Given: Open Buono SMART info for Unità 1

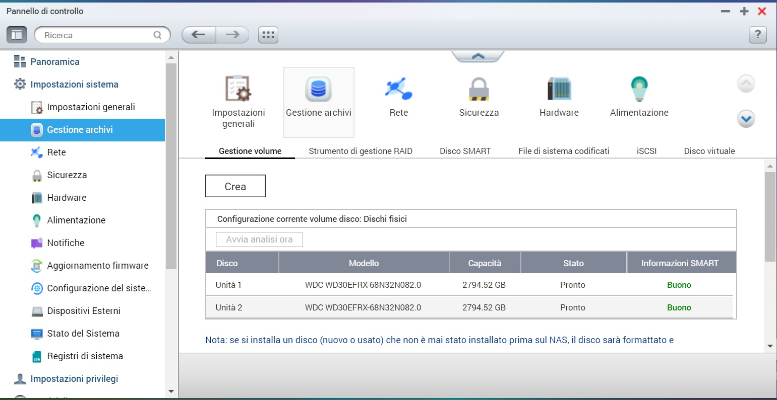Looking at the screenshot, I should [679, 285].
